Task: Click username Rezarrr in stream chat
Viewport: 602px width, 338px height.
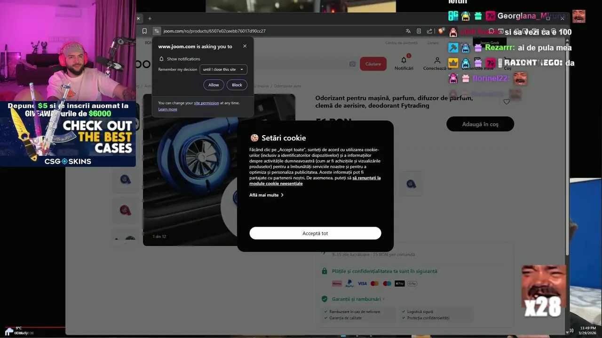Action: (499, 48)
